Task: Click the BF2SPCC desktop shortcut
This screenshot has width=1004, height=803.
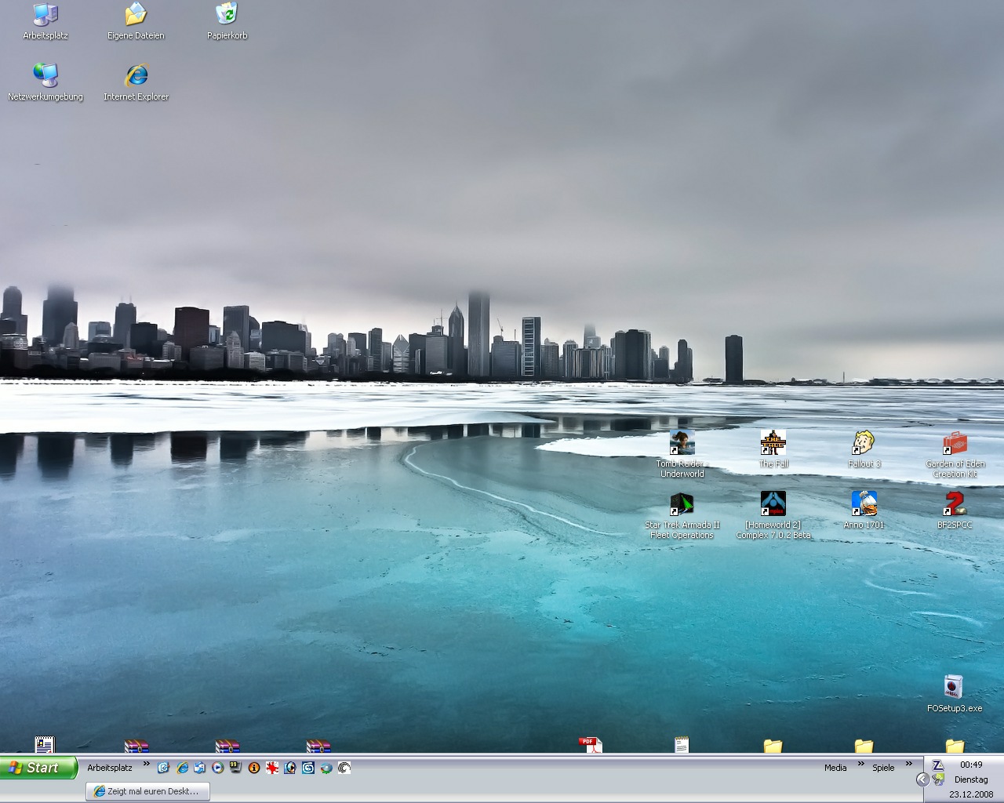Action: [955, 505]
